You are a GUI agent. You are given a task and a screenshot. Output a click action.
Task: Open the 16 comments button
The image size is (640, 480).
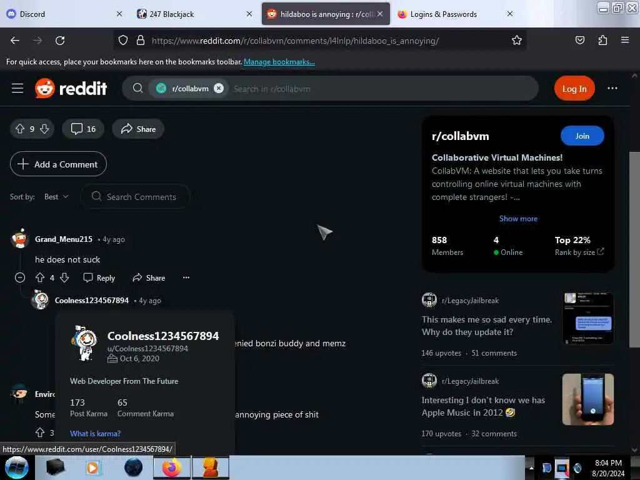(83, 129)
